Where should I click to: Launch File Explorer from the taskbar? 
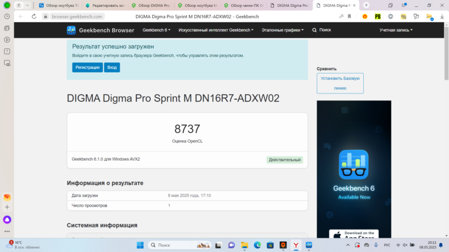(x=244, y=245)
